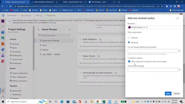Cancel the reviewer policy dialog

point(176,94)
